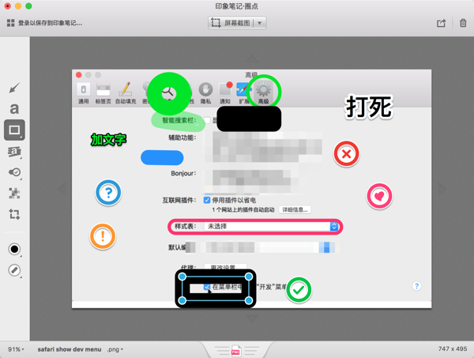
Task: Click the bottom canvas expand arrow
Action: (x=252, y=318)
